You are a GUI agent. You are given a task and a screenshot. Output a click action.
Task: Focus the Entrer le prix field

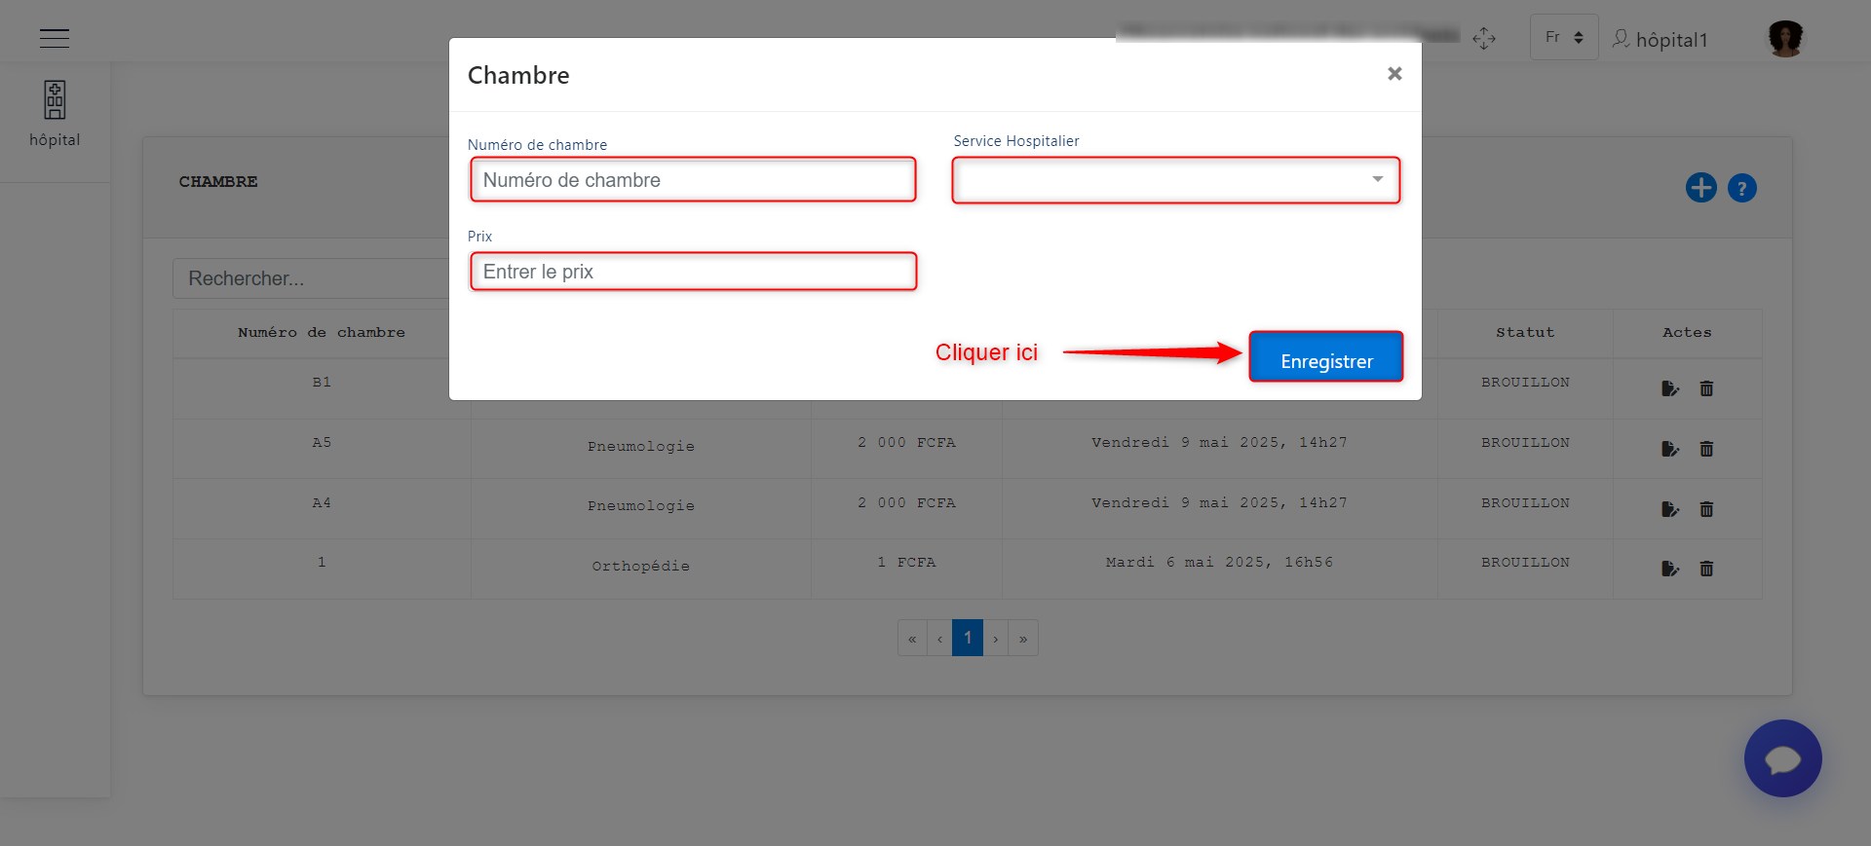point(693,272)
